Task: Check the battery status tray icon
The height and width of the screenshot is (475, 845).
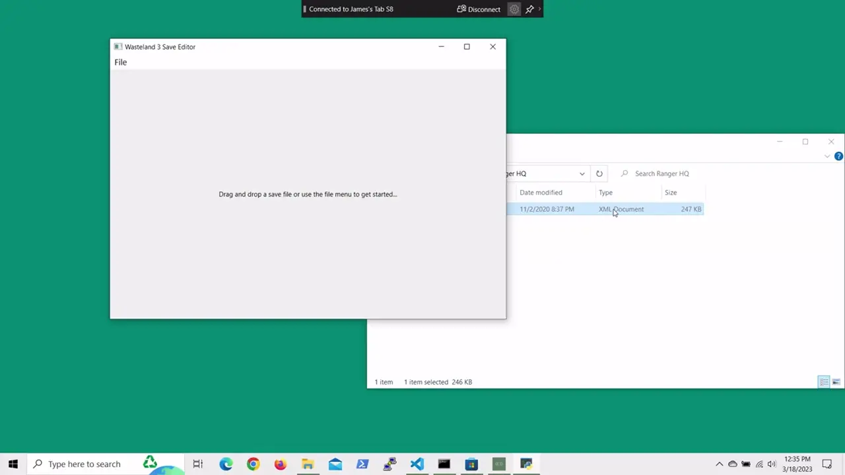Action: point(746,464)
